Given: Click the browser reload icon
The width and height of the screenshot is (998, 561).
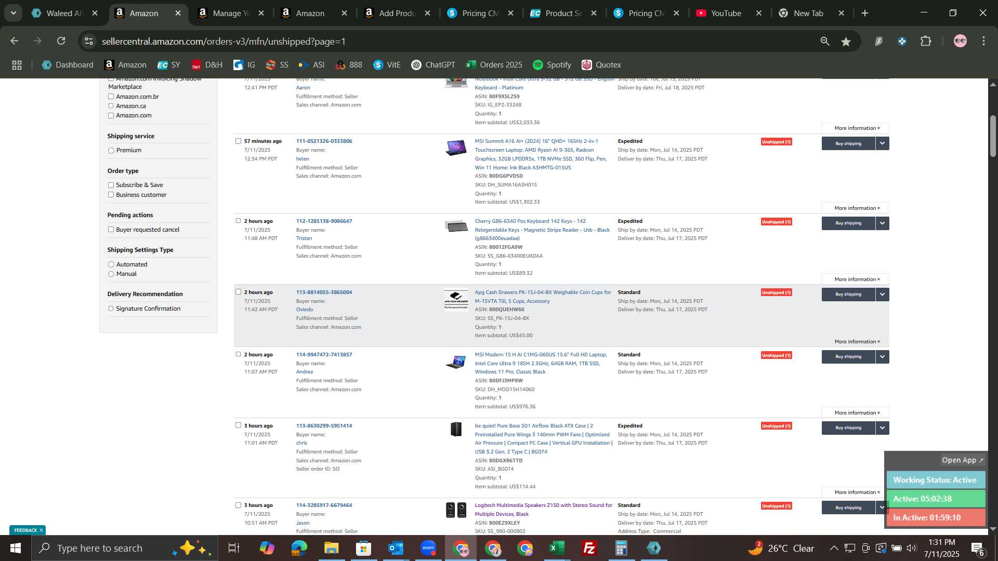Looking at the screenshot, I should (x=61, y=41).
